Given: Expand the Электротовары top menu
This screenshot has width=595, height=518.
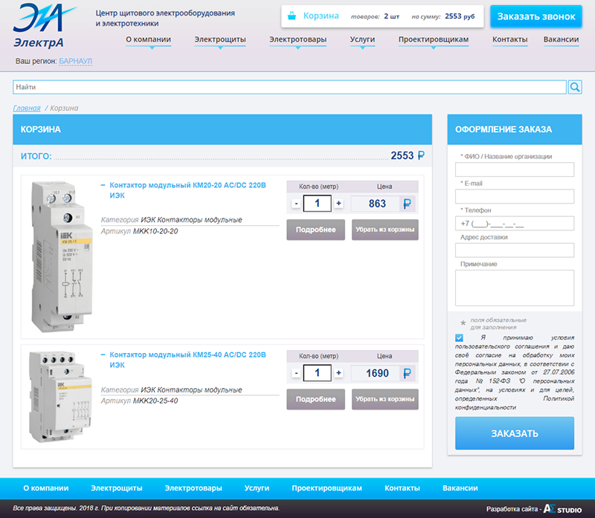Looking at the screenshot, I should pos(297,39).
